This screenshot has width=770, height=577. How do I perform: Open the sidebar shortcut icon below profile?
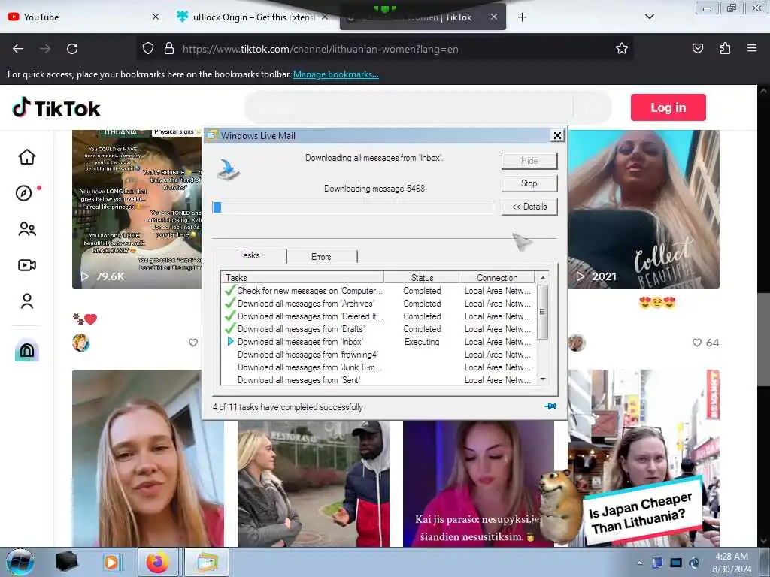pyautogui.click(x=27, y=350)
